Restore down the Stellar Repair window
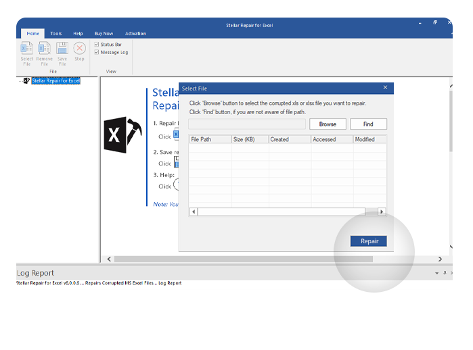Image resolution: width=473 pixels, height=350 pixels. coord(435,22)
